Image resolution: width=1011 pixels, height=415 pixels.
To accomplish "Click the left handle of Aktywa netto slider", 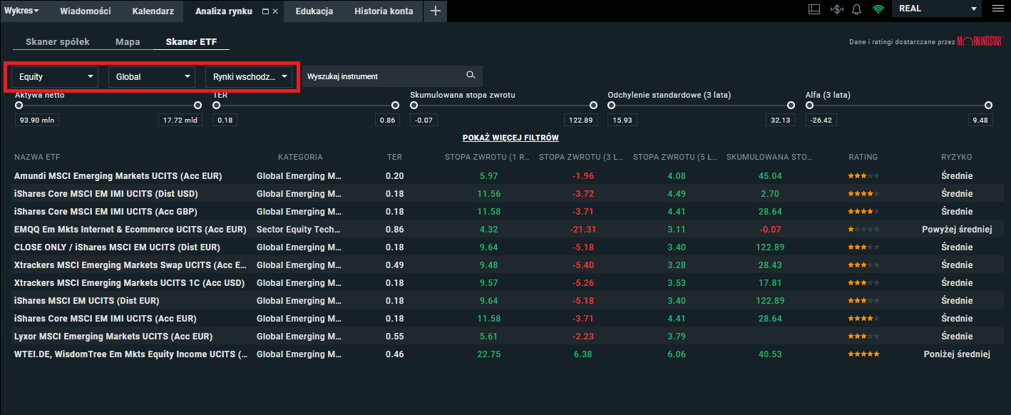I will pos(19,105).
